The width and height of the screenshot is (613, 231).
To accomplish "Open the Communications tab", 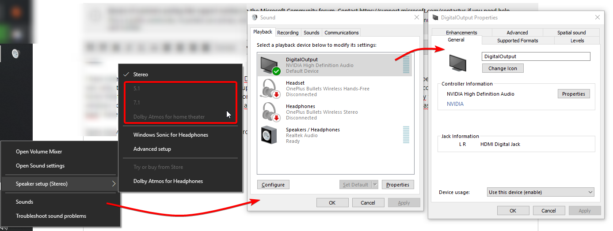I will (x=341, y=33).
